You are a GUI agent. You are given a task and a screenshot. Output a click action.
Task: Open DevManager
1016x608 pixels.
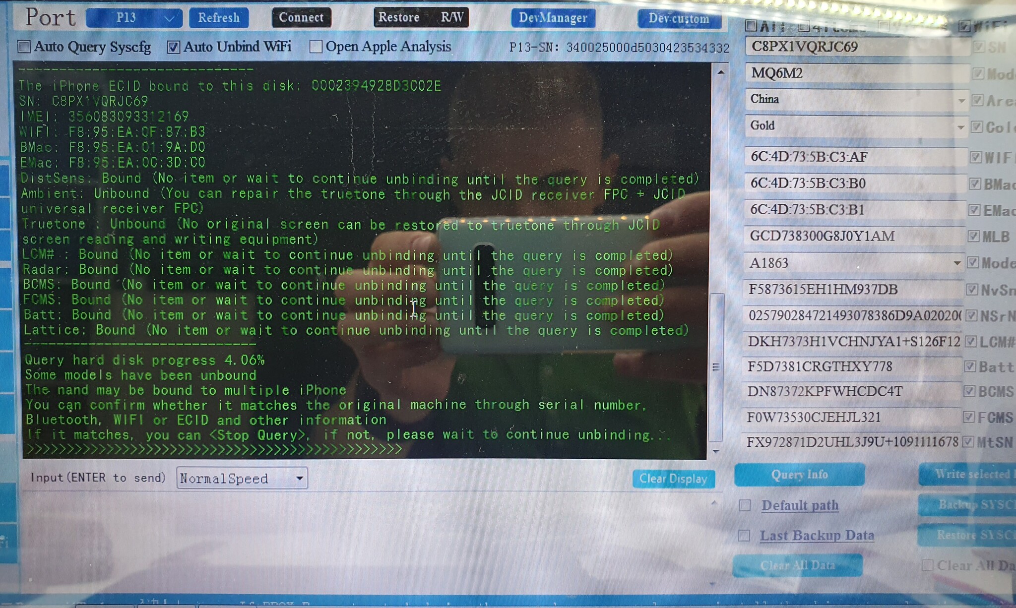coord(553,18)
